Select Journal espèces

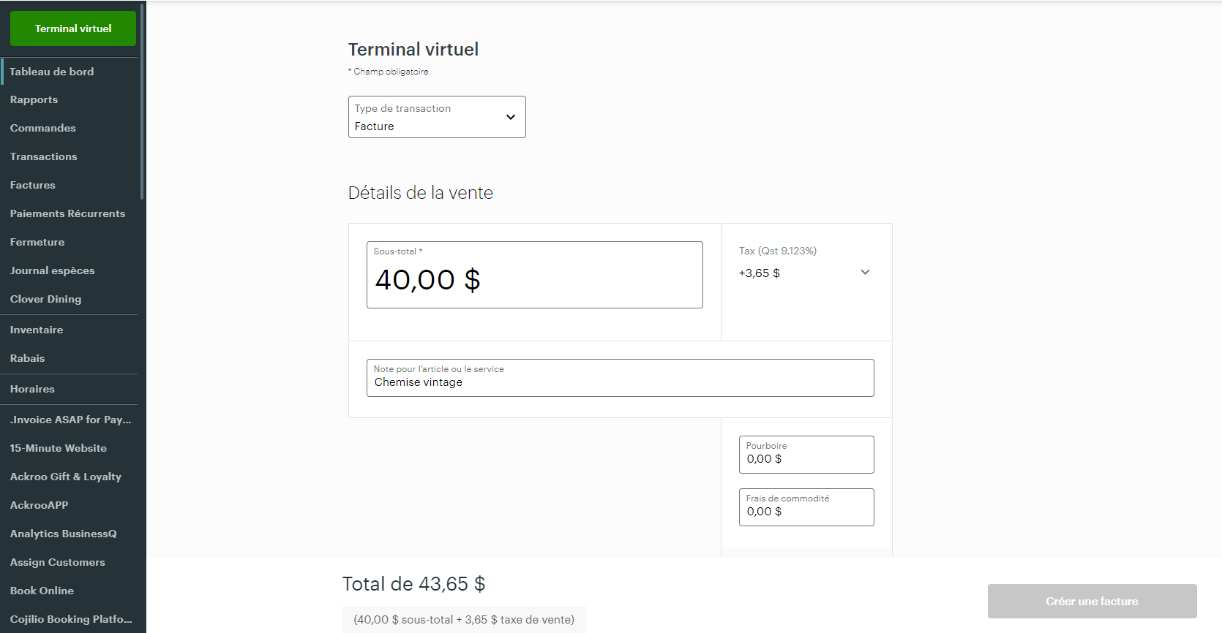click(x=52, y=270)
